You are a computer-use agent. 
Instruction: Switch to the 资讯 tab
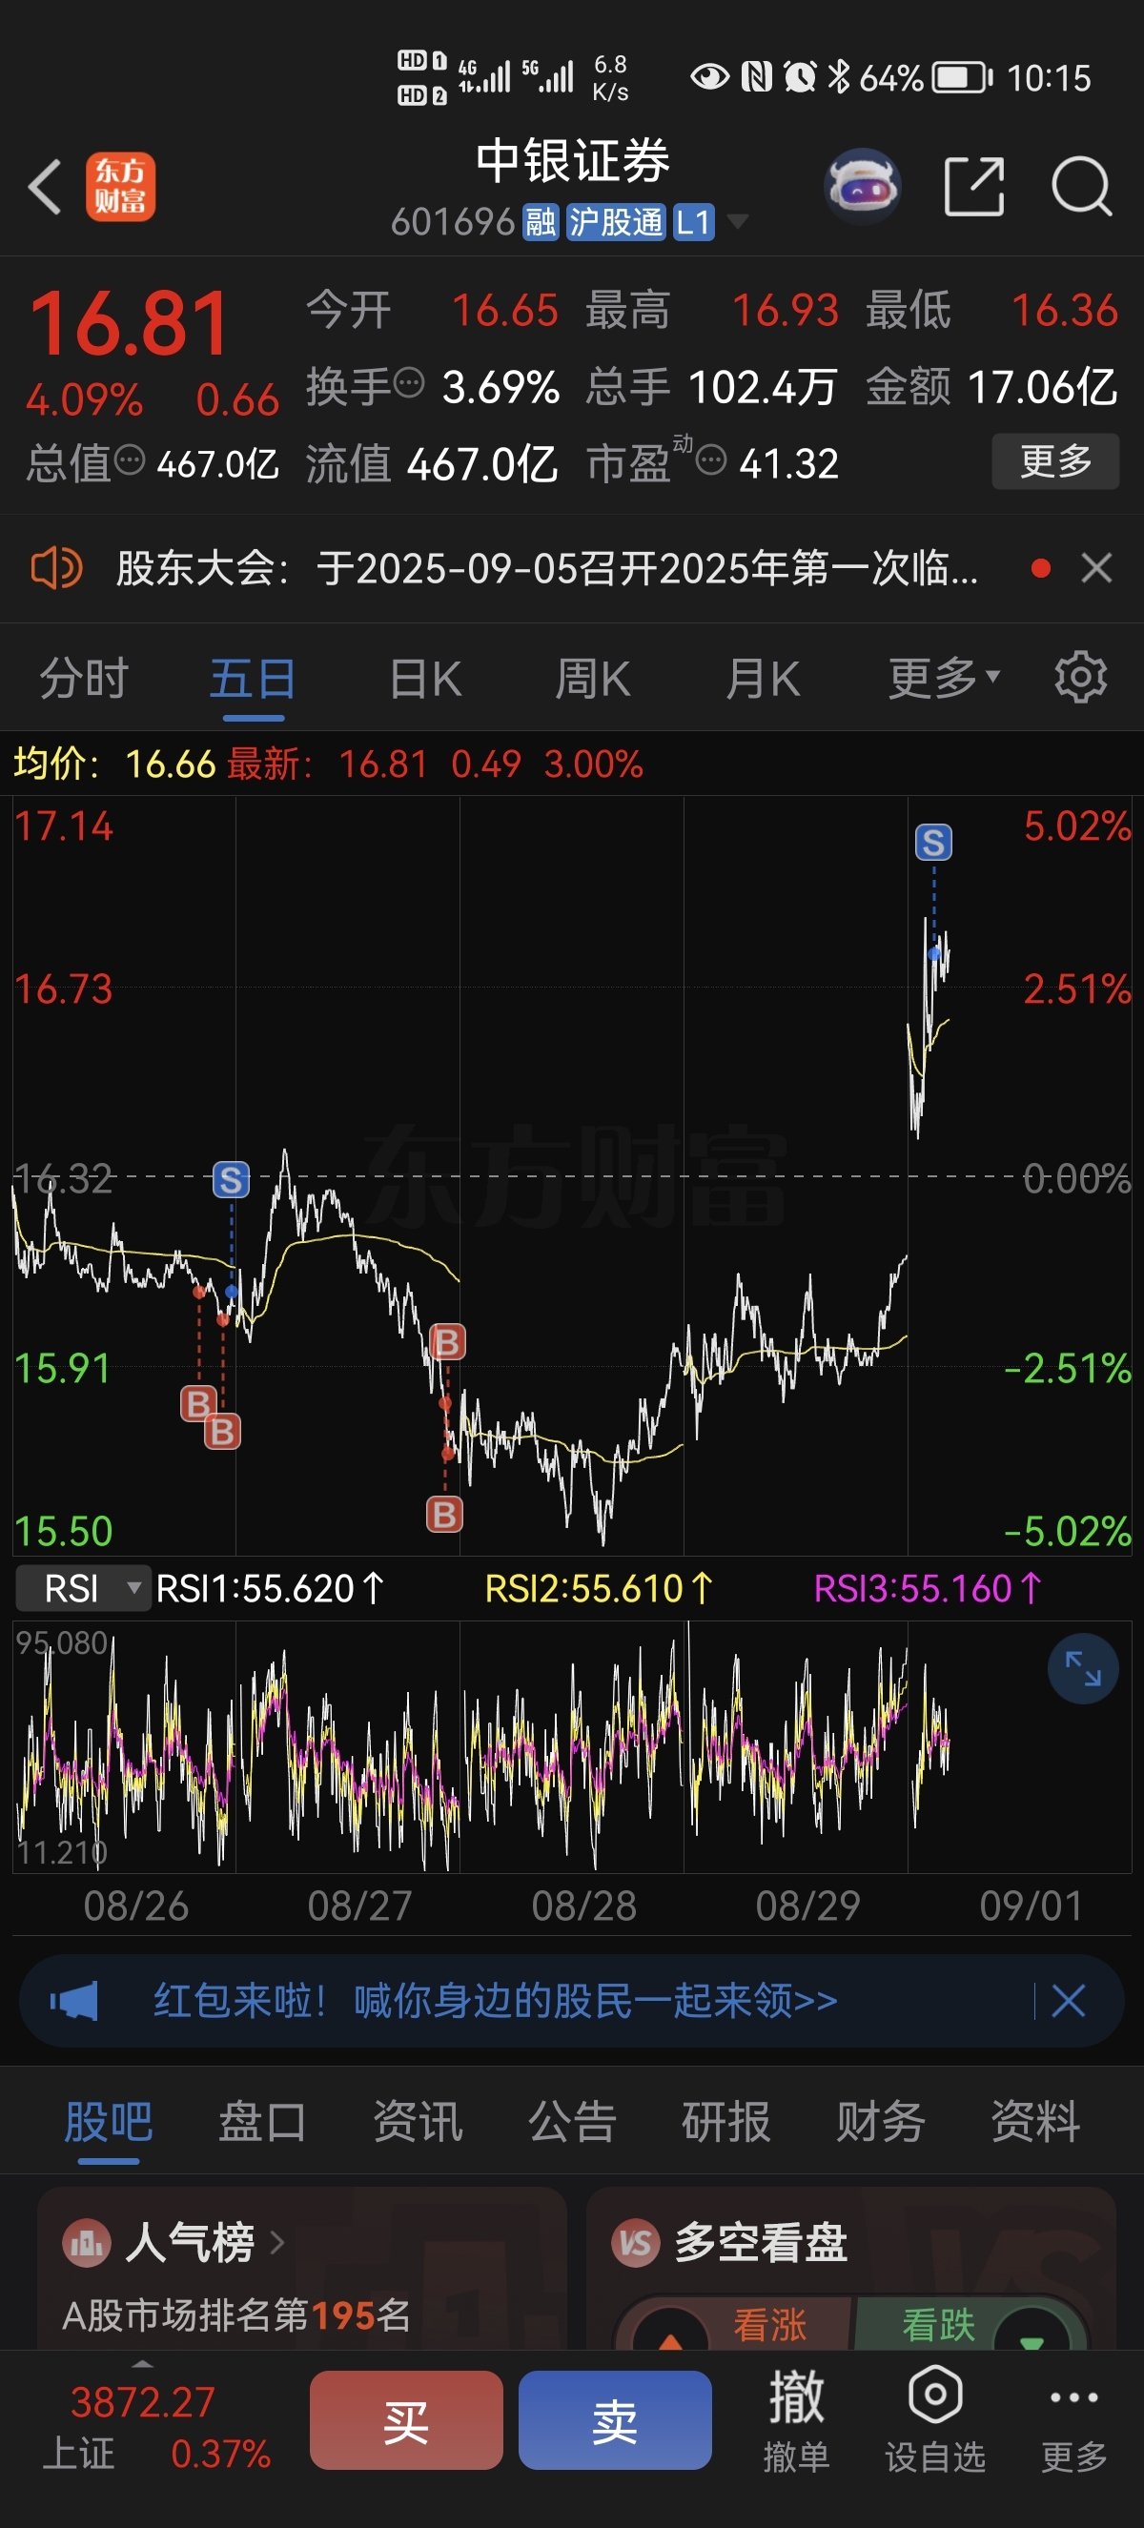click(x=417, y=2122)
